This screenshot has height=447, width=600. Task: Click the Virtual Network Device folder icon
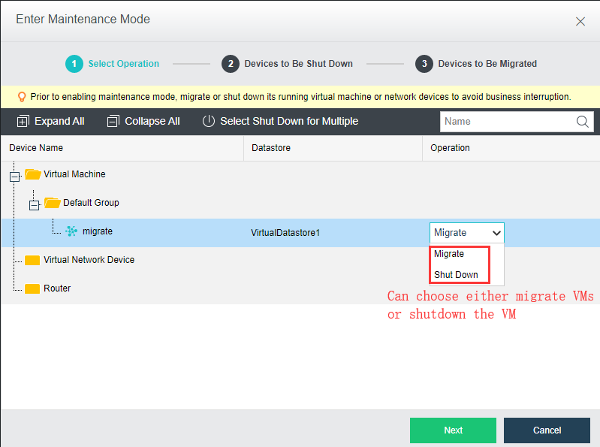click(32, 260)
